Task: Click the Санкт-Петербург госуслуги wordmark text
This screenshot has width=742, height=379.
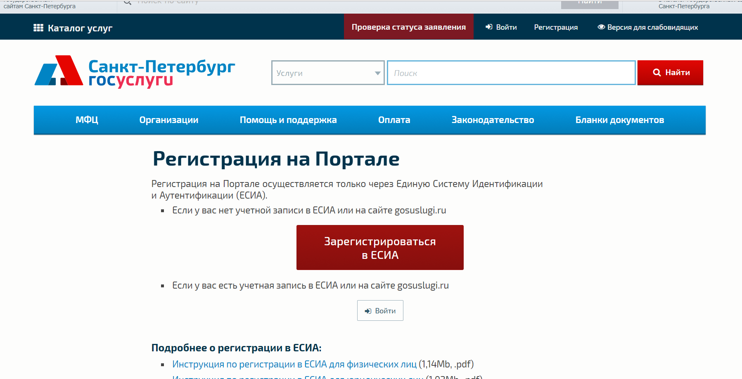Action: (162, 73)
